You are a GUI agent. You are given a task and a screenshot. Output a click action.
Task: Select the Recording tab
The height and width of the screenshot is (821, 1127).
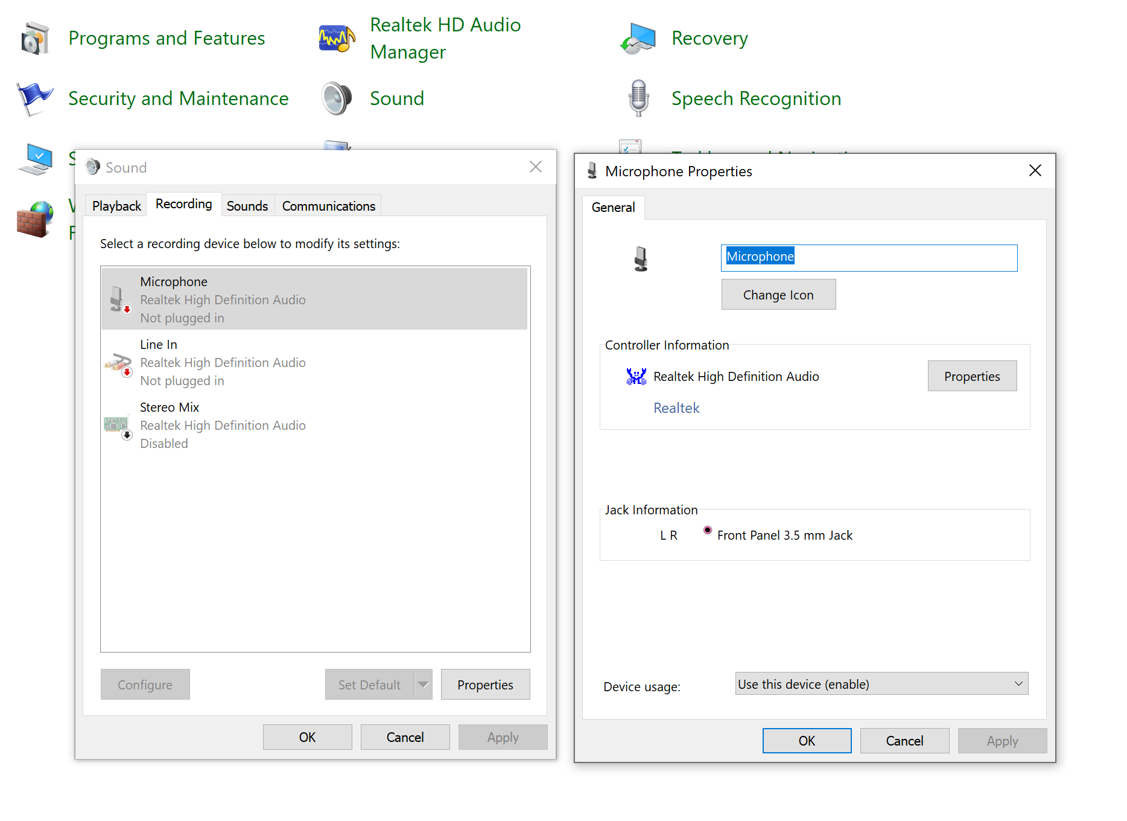tap(184, 204)
